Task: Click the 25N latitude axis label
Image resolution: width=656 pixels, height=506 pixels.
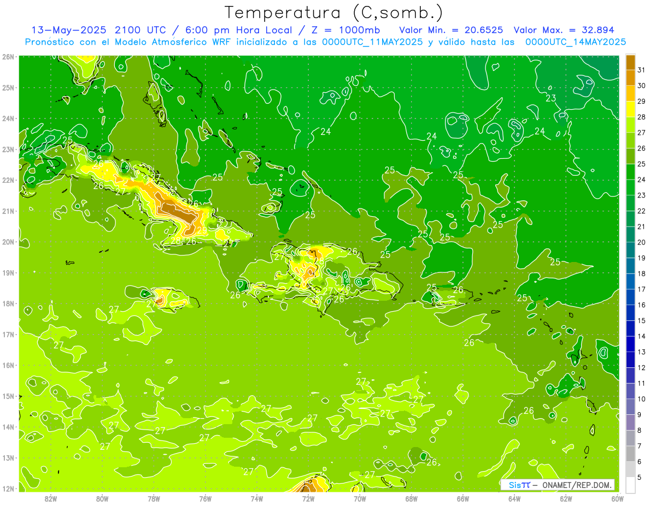Action: [x=8, y=87]
